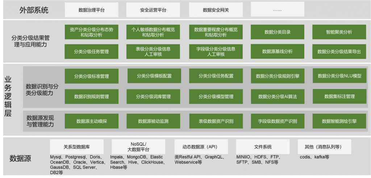Click the 分类分级模板配置 block
Viewport: 371px width, 178px height.
click(x=154, y=76)
